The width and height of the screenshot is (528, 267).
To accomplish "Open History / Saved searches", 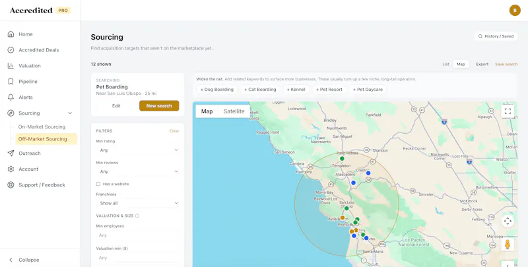I will [x=496, y=36].
